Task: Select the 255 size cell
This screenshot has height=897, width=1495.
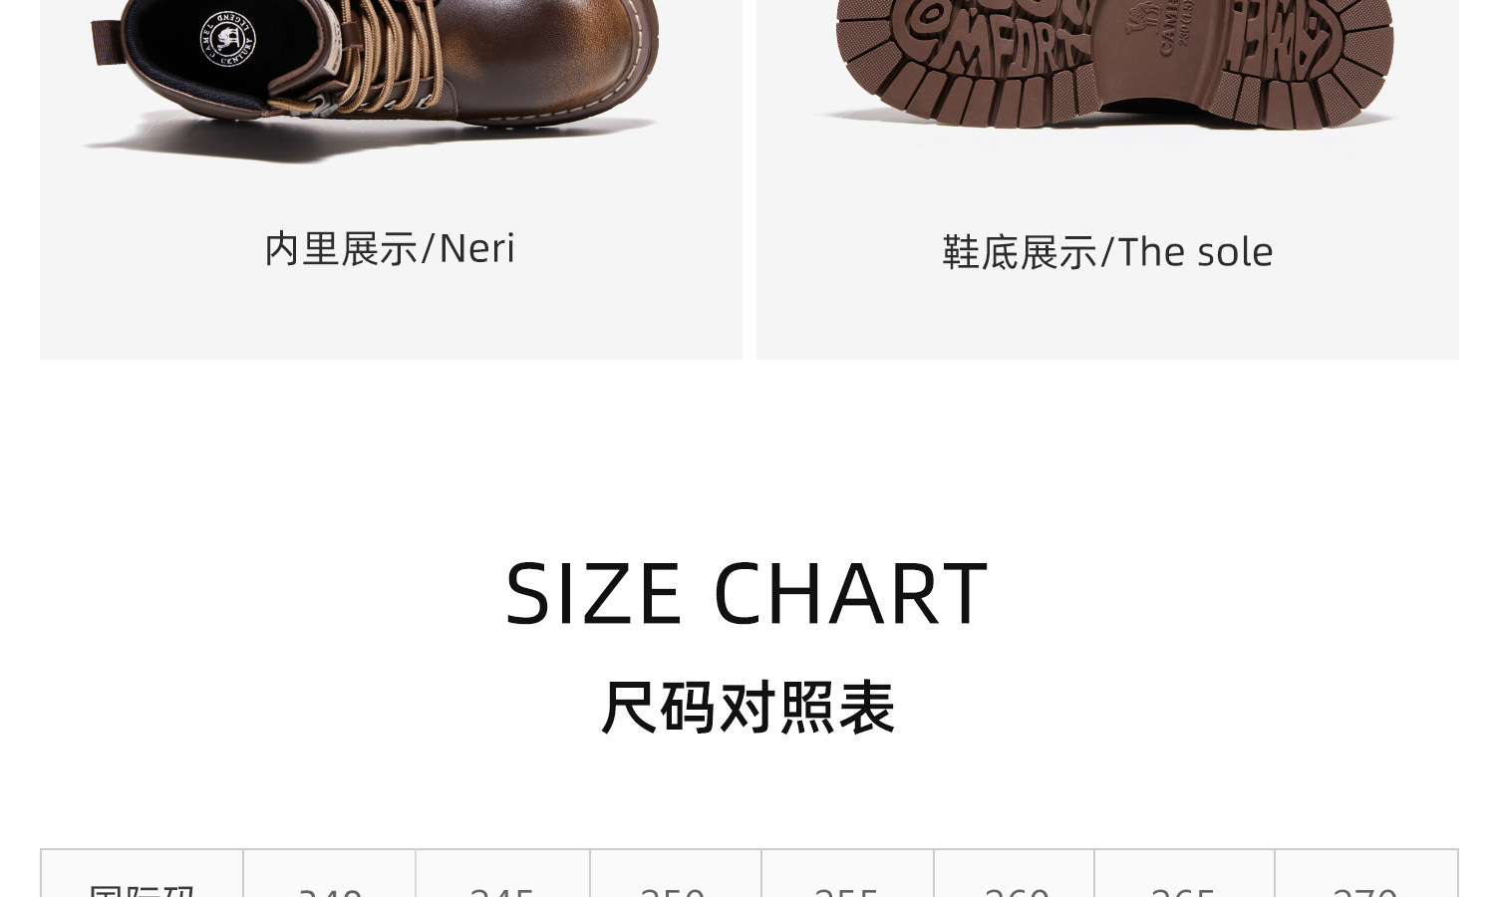Action: tap(847, 874)
